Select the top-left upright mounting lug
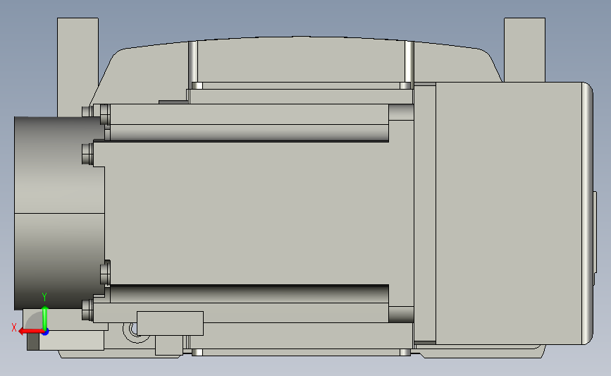The width and height of the screenshot is (611, 376). point(78,66)
